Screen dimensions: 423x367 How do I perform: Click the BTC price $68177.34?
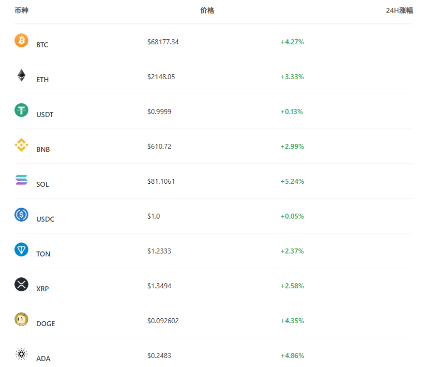tap(163, 42)
